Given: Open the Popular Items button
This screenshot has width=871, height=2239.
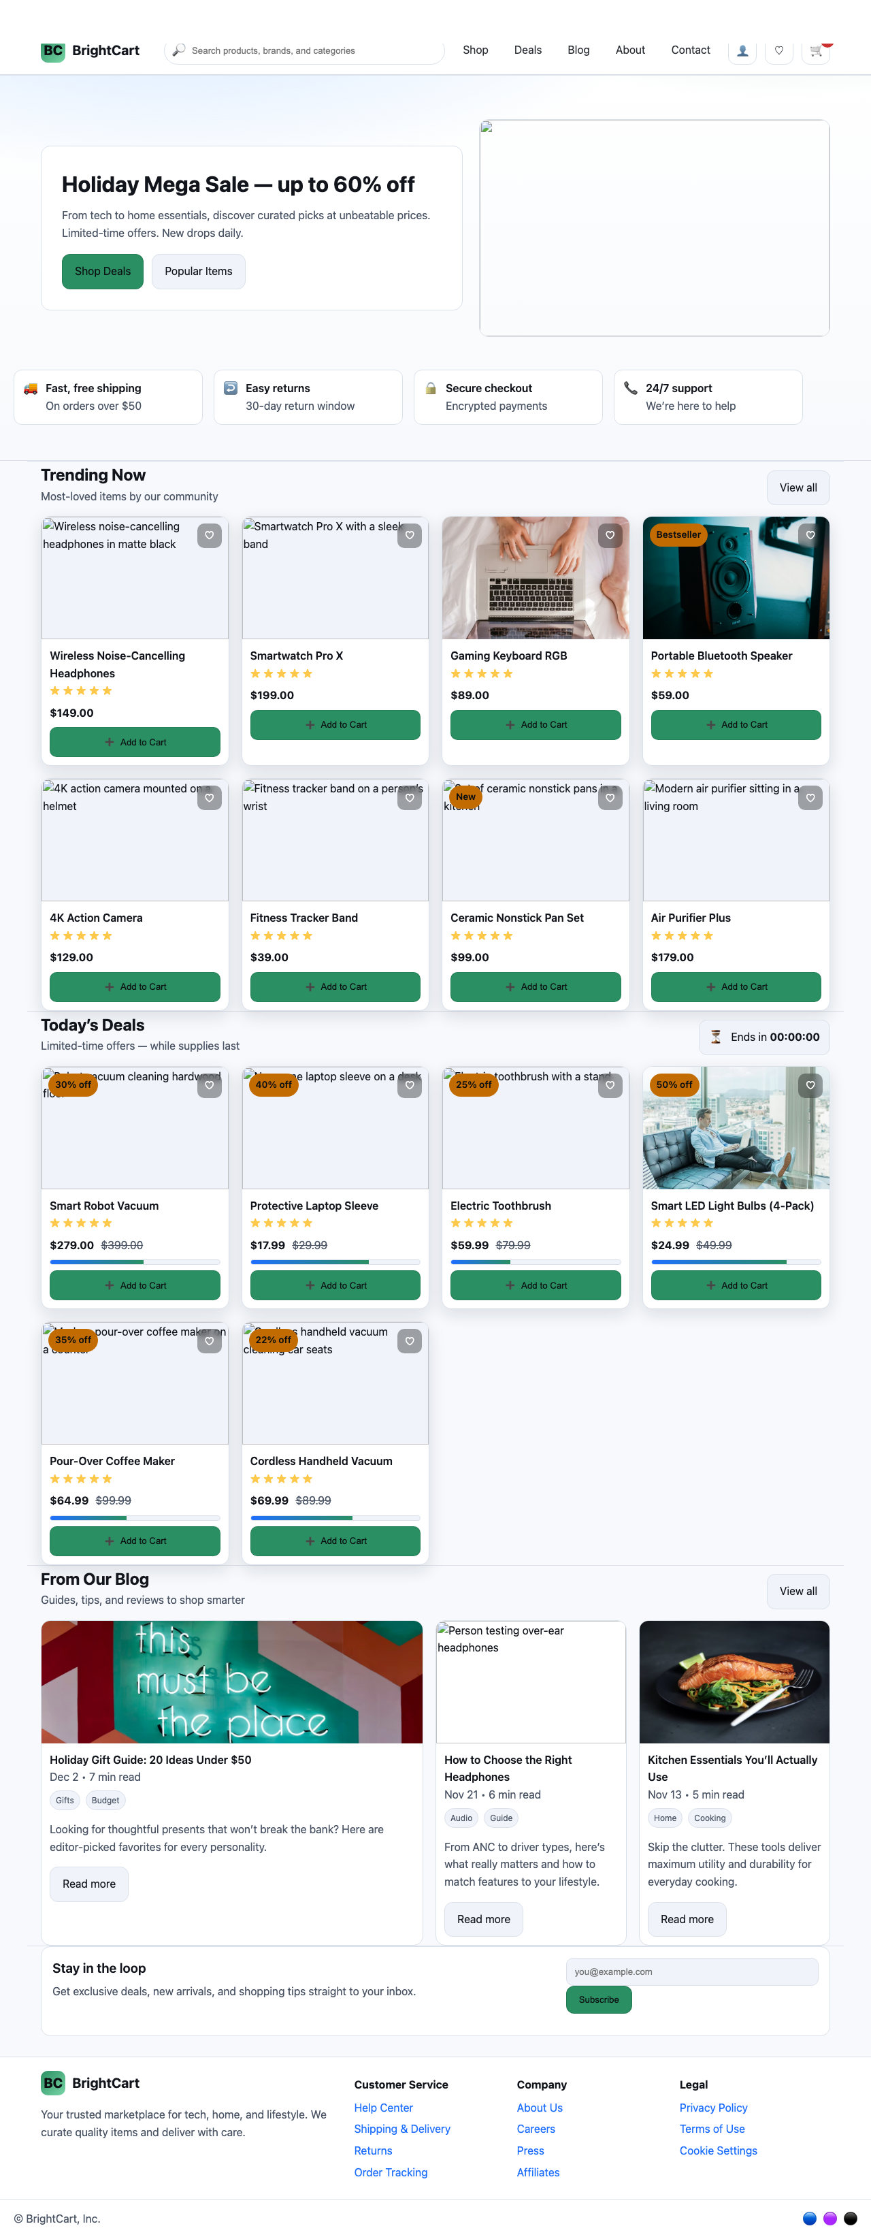Looking at the screenshot, I should click(x=198, y=271).
